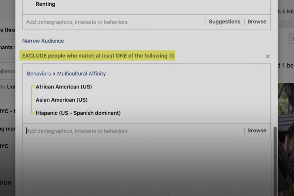Click Browse in the upper targeting field
This screenshot has width=294, height=196.
click(257, 21)
